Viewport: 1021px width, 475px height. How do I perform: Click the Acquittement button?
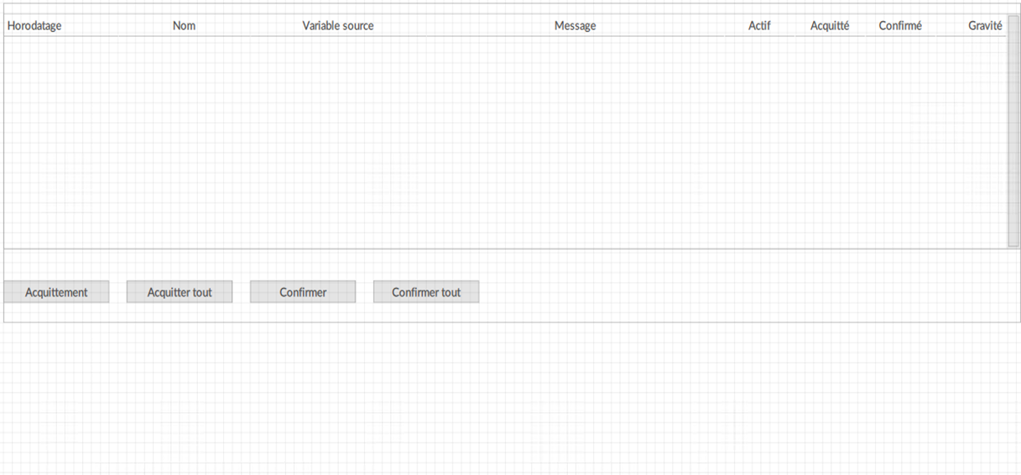coord(56,292)
